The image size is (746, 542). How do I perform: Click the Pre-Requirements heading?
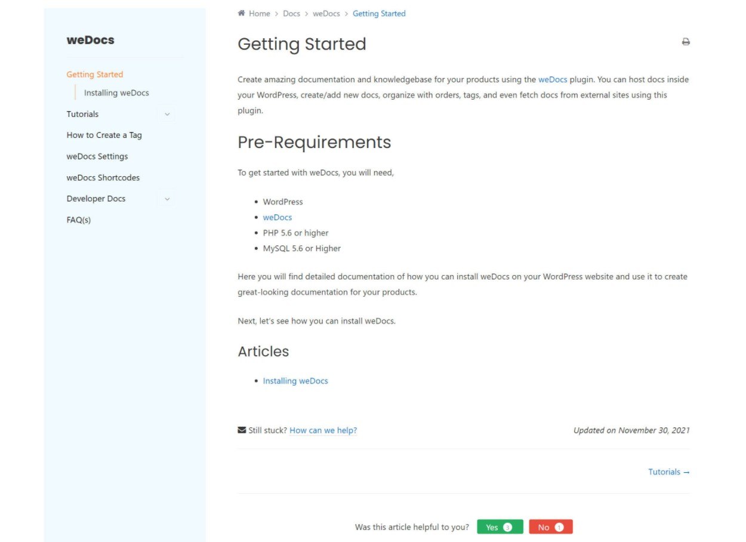[x=315, y=142]
